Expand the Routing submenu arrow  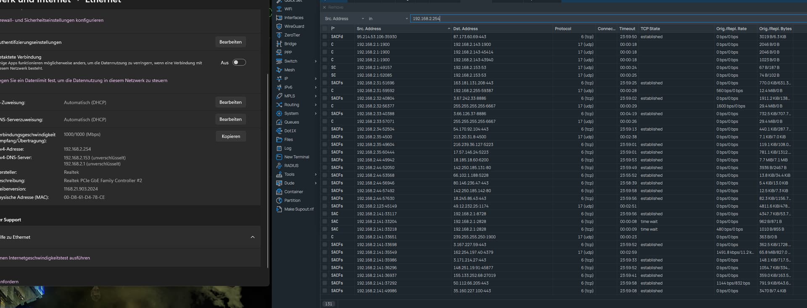(x=316, y=105)
